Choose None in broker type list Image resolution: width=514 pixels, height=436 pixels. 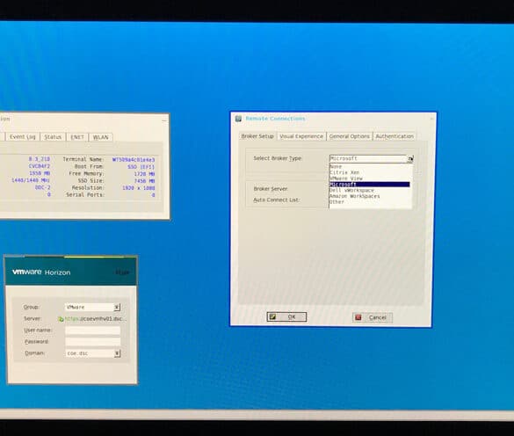[x=369, y=166]
